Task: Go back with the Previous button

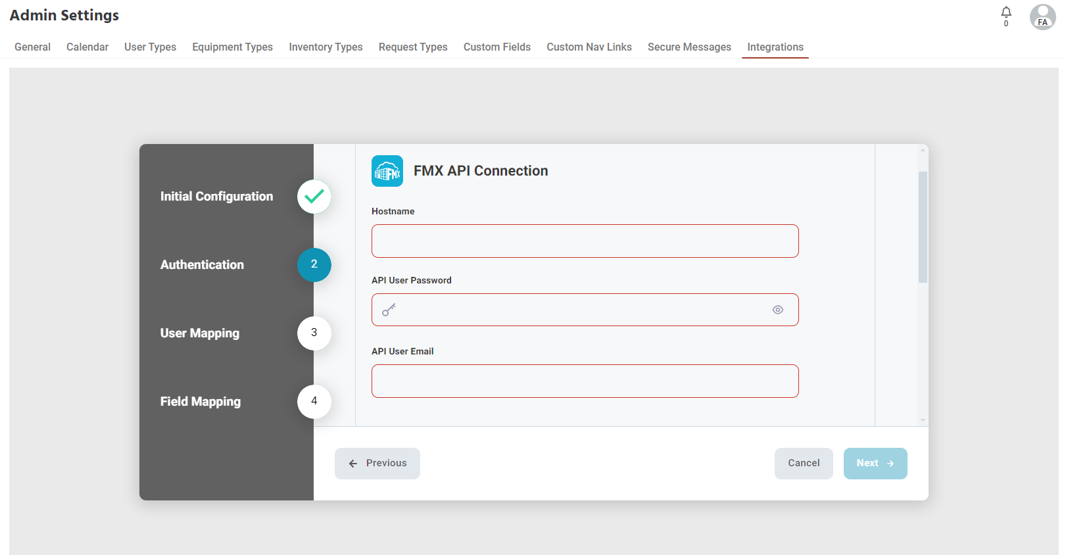Action: pyautogui.click(x=377, y=464)
